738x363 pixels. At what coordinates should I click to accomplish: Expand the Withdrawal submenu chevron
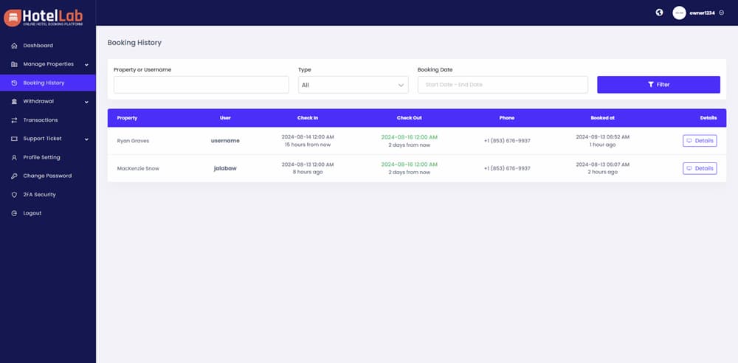[x=86, y=102]
